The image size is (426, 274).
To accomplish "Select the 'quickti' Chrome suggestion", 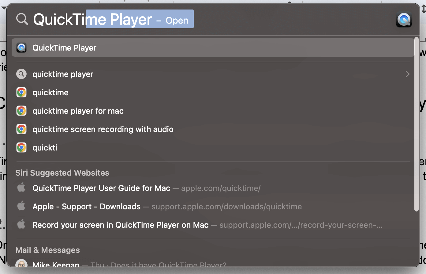I will (x=213, y=148).
